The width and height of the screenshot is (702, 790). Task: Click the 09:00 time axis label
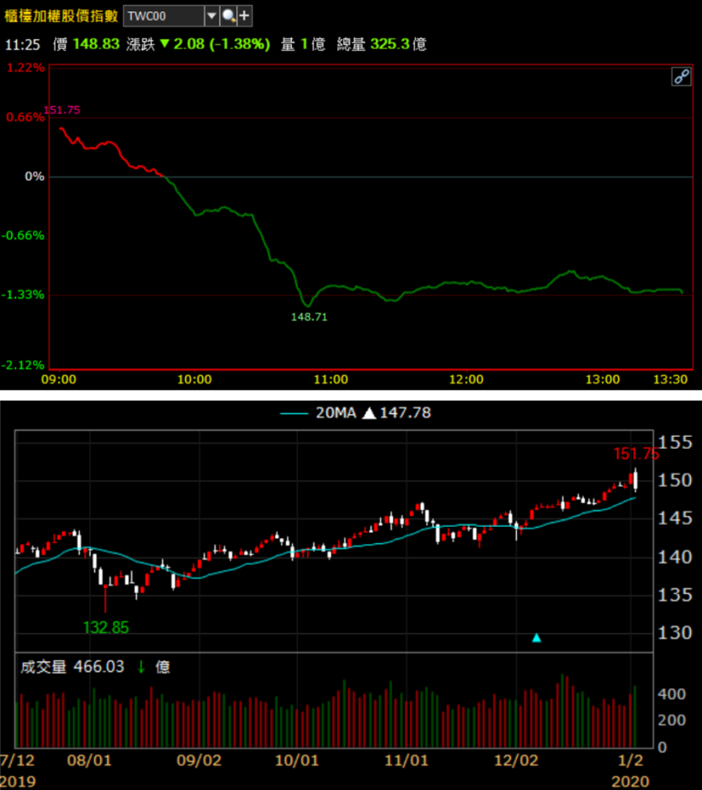(x=59, y=380)
